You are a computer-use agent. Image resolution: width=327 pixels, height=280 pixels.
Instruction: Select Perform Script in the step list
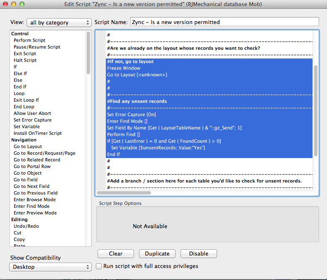(29, 40)
